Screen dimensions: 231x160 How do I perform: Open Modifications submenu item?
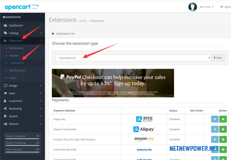[17, 70]
